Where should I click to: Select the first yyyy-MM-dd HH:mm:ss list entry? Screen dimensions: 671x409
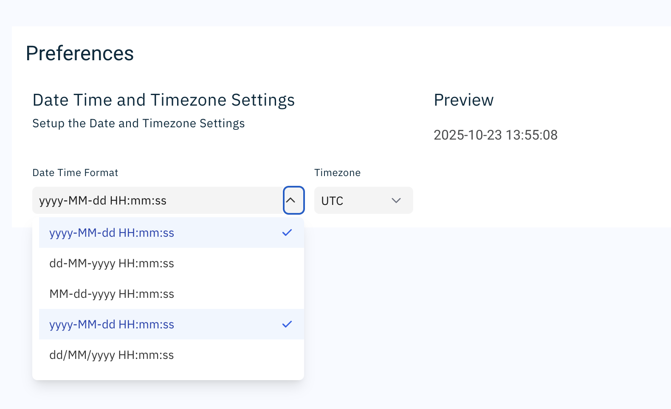(112, 233)
